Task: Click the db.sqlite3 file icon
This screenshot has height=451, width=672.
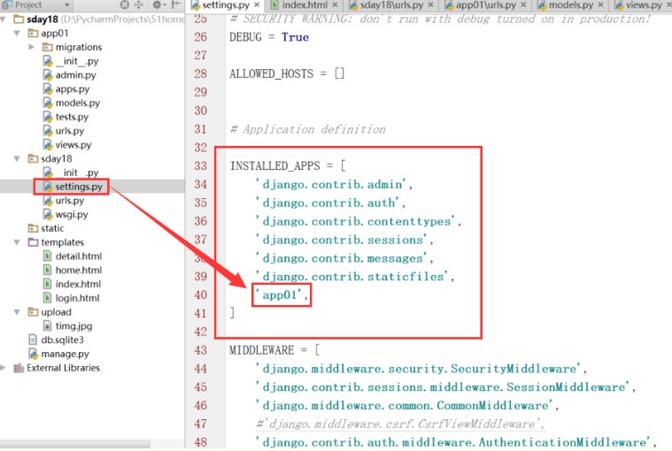Action: 33,340
